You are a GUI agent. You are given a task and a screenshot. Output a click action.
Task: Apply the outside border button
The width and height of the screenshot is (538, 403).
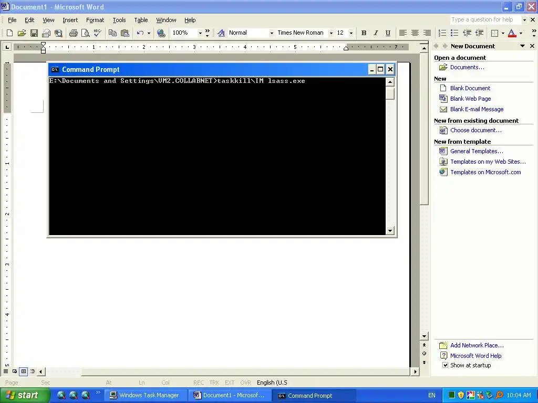point(494,33)
